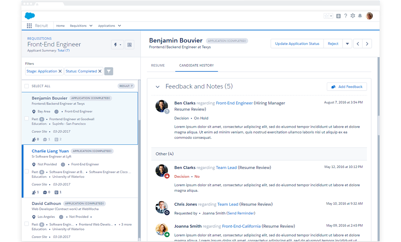Expand the Applications menu chevron
Image resolution: width=401 pixels, height=242 pixels.
[120, 26]
